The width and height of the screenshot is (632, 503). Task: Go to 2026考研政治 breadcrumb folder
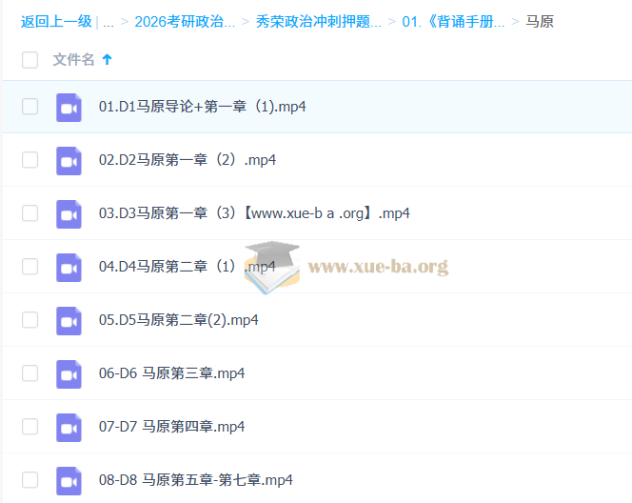[185, 21]
